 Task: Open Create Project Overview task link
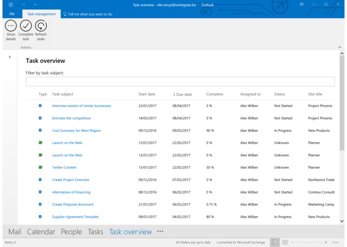click(70, 179)
